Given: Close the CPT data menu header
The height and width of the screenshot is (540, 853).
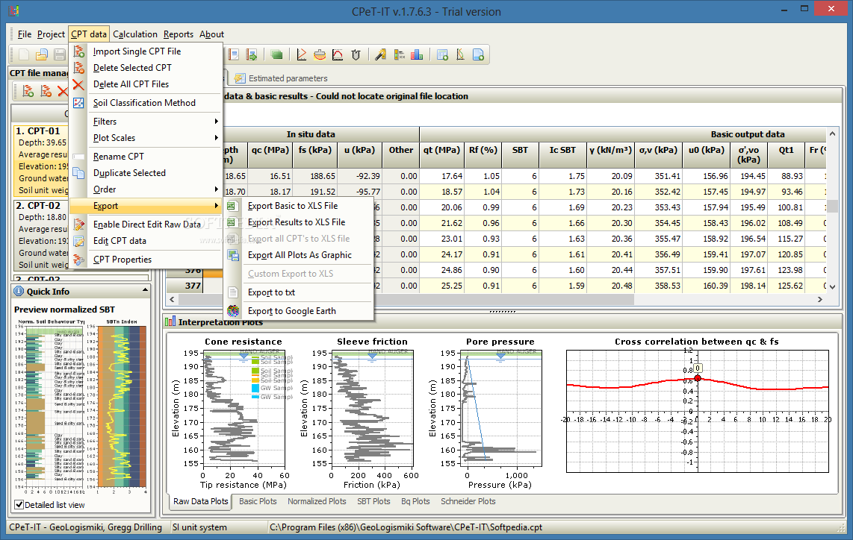Looking at the screenshot, I should 89,34.
